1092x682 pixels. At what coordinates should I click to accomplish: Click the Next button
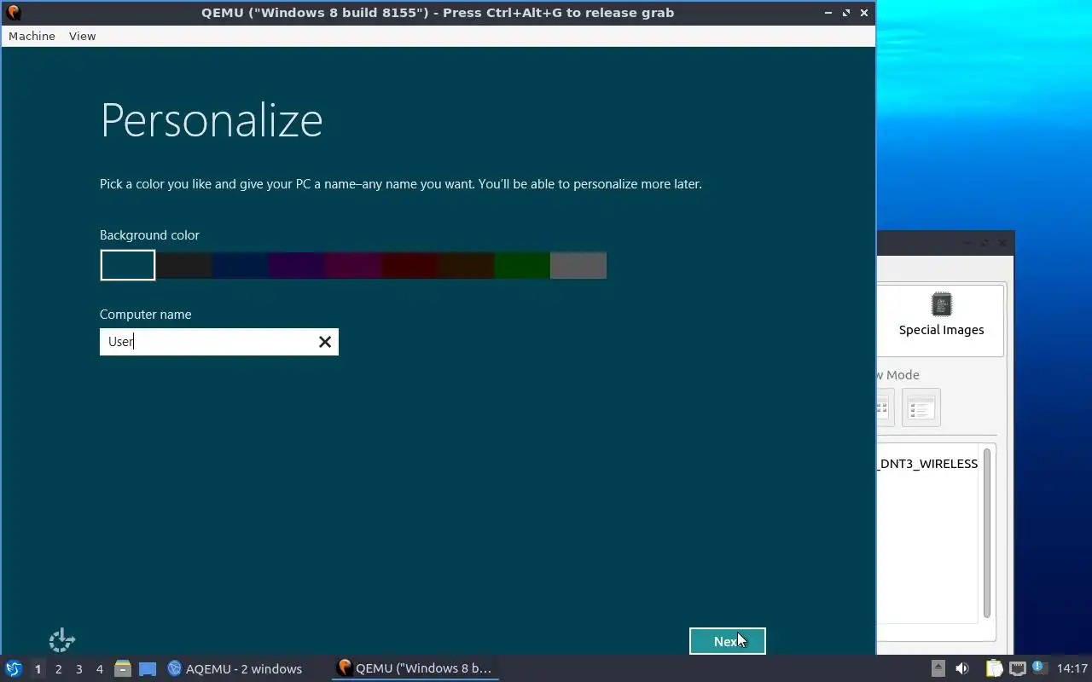[x=728, y=641]
